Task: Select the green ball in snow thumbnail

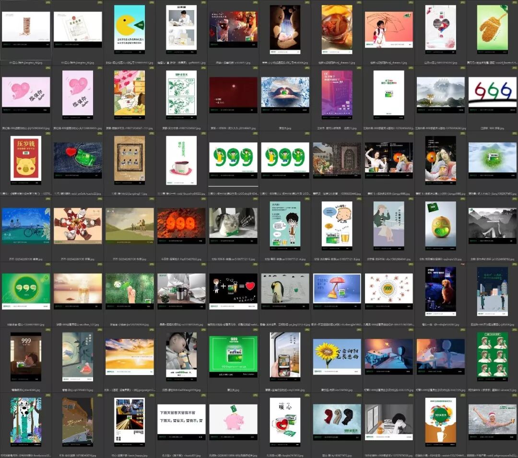Action: [493, 161]
